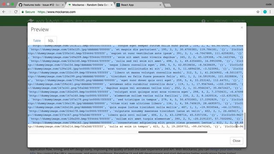This screenshot has width=274, height=154.
Task: Click the browser back arrow
Action: 4,12
